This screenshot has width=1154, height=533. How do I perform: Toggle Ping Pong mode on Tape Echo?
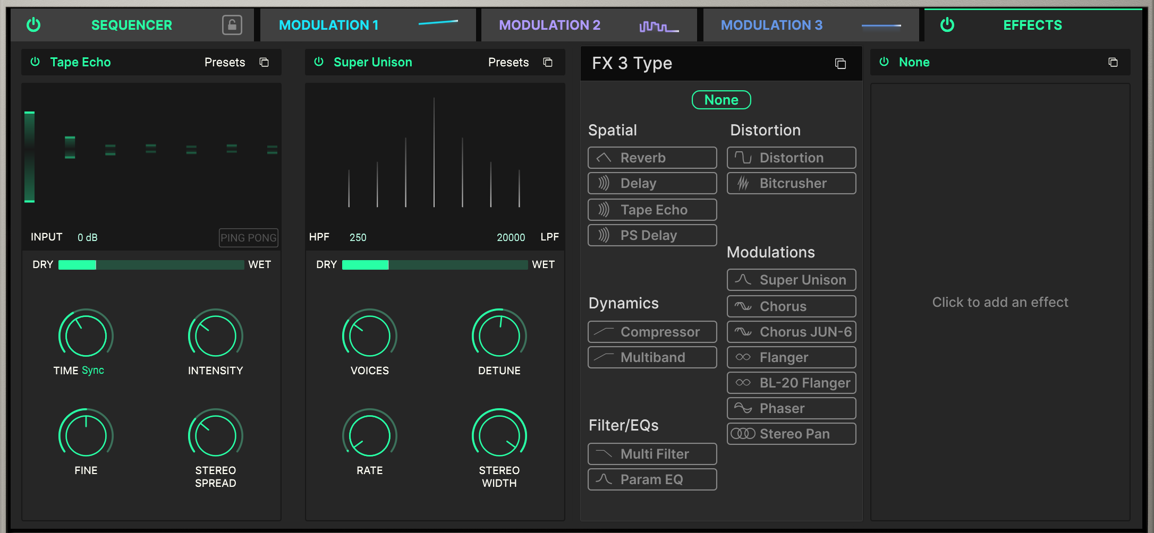pyautogui.click(x=248, y=238)
